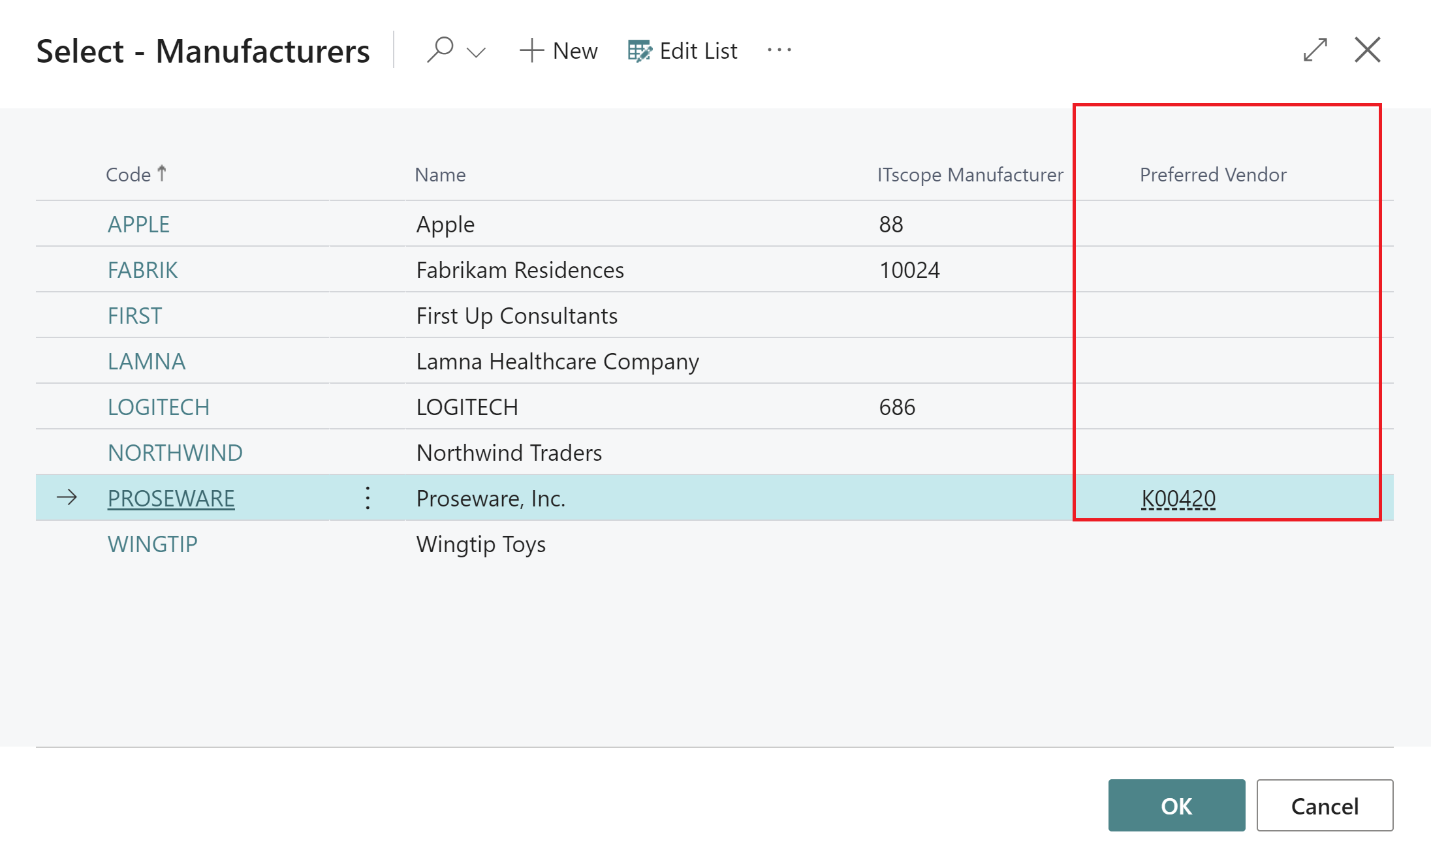Click ITscope Manufacturer value 10024
The image size is (1431, 868).
click(x=909, y=270)
